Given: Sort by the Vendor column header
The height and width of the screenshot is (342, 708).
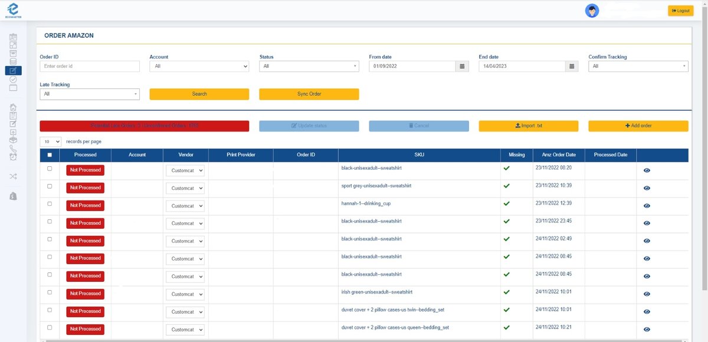Looking at the screenshot, I should [186, 155].
